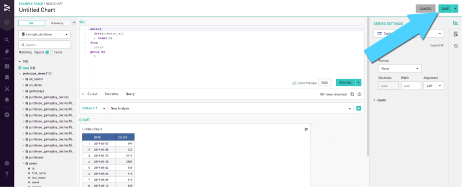Screen dimensions: 462x187
Task: Expand the gameplays table
Action: pyautogui.click(x=23, y=91)
